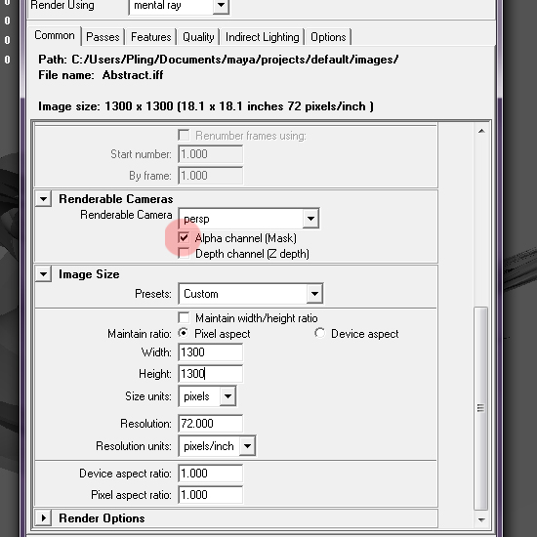This screenshot has height=537, width=537.
Task: Click the Start number field
Action: click(210, 154)
